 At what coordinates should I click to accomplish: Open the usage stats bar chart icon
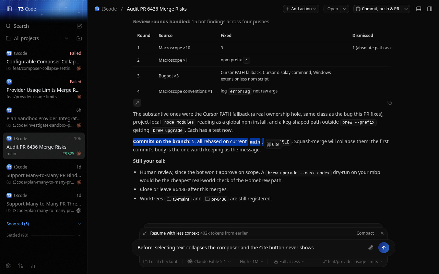(x=33, y=266)
